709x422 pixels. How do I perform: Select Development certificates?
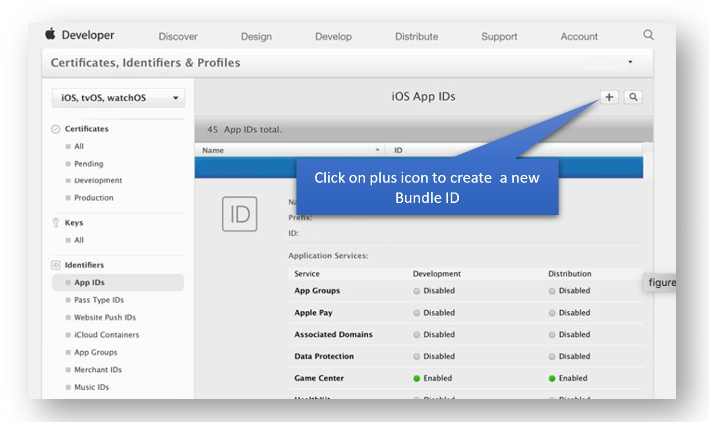click(x=98, y=180)
